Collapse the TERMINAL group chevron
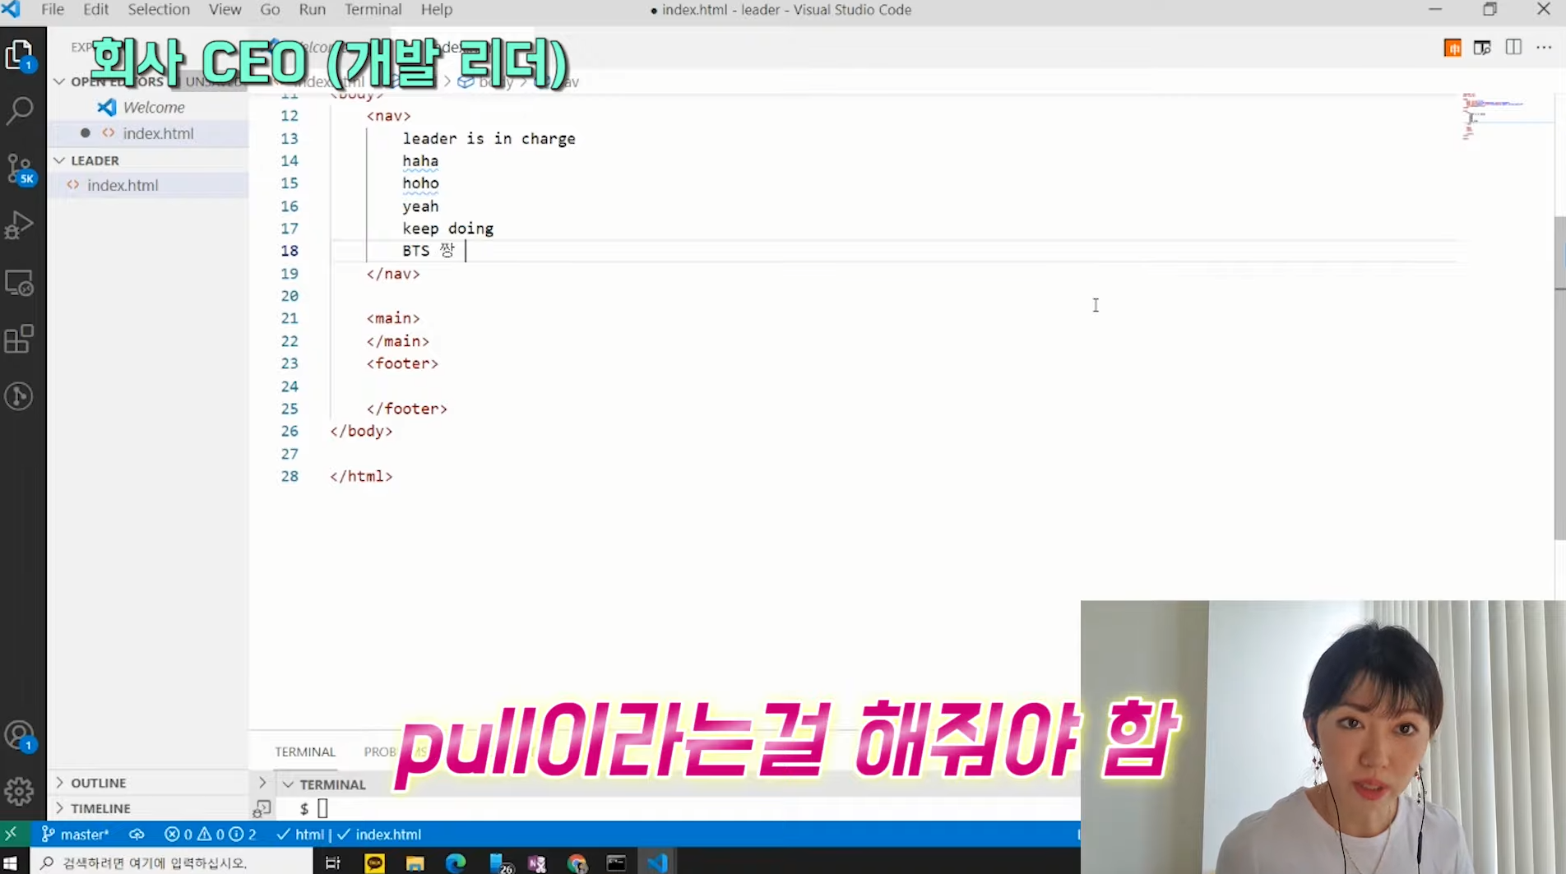 click(288, 784)
